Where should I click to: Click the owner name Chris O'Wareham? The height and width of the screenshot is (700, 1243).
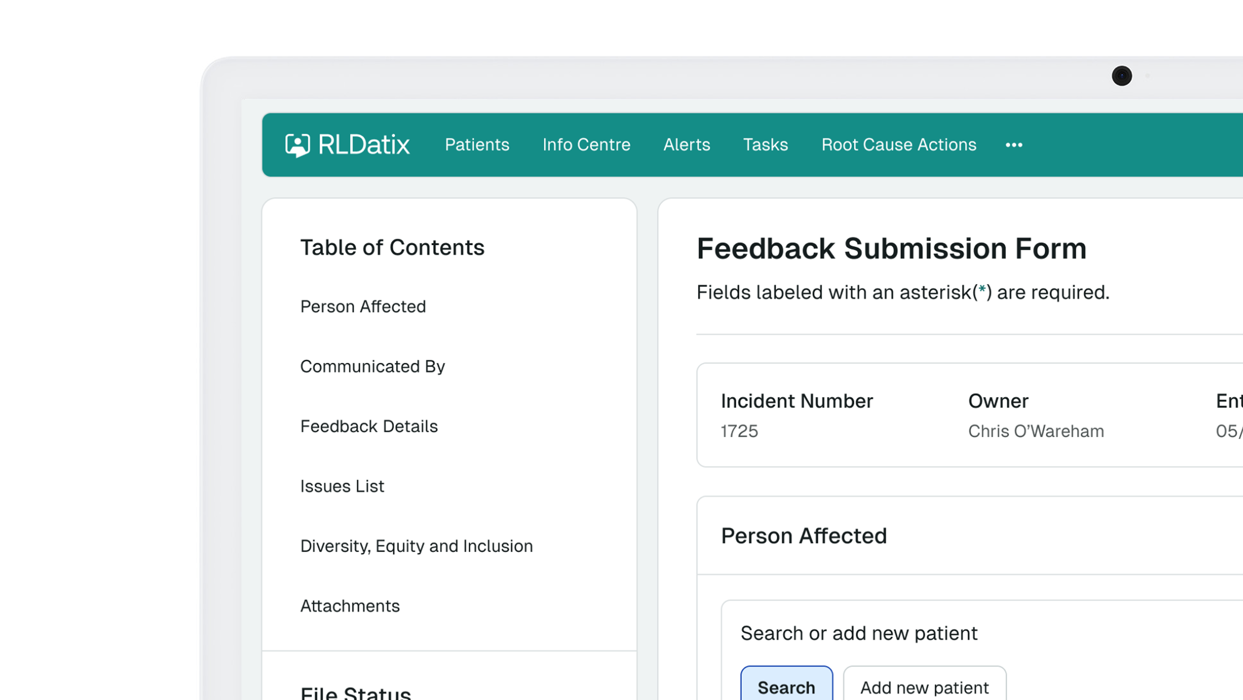[x=1036, y=431]
